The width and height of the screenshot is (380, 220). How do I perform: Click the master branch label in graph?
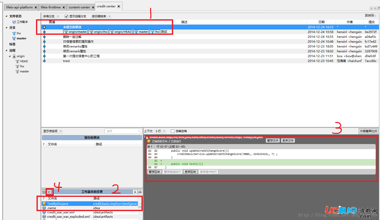click(141, 32)
